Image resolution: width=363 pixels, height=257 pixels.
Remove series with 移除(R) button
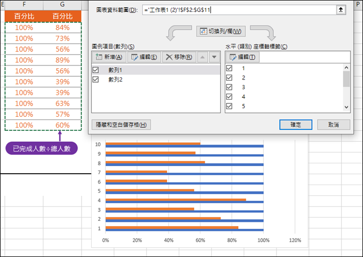click(x=179, y=57)
